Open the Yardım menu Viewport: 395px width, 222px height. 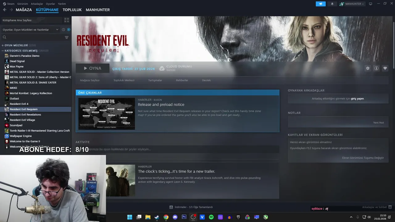pos(62,4)
